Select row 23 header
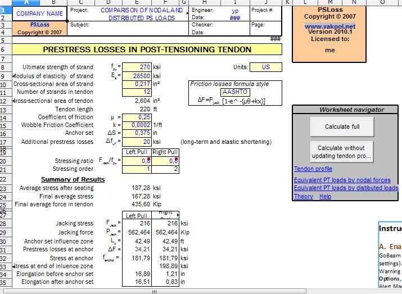 (x=6, y=188)
